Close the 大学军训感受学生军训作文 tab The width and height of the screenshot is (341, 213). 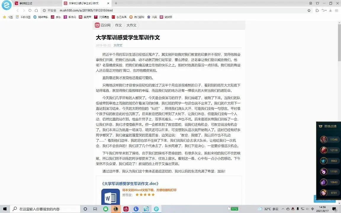coord(108,3)
